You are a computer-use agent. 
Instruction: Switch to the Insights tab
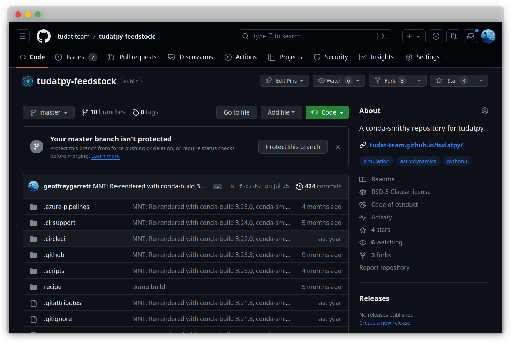377,57
